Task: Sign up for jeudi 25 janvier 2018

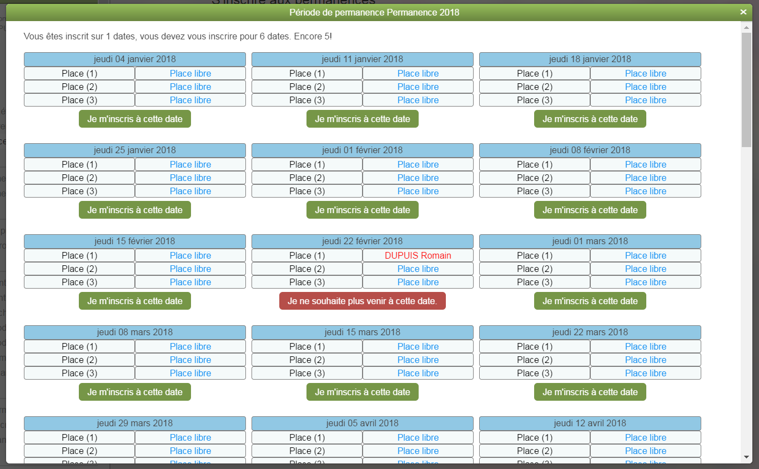Action: pyautogui.click(x=135, y=210)
